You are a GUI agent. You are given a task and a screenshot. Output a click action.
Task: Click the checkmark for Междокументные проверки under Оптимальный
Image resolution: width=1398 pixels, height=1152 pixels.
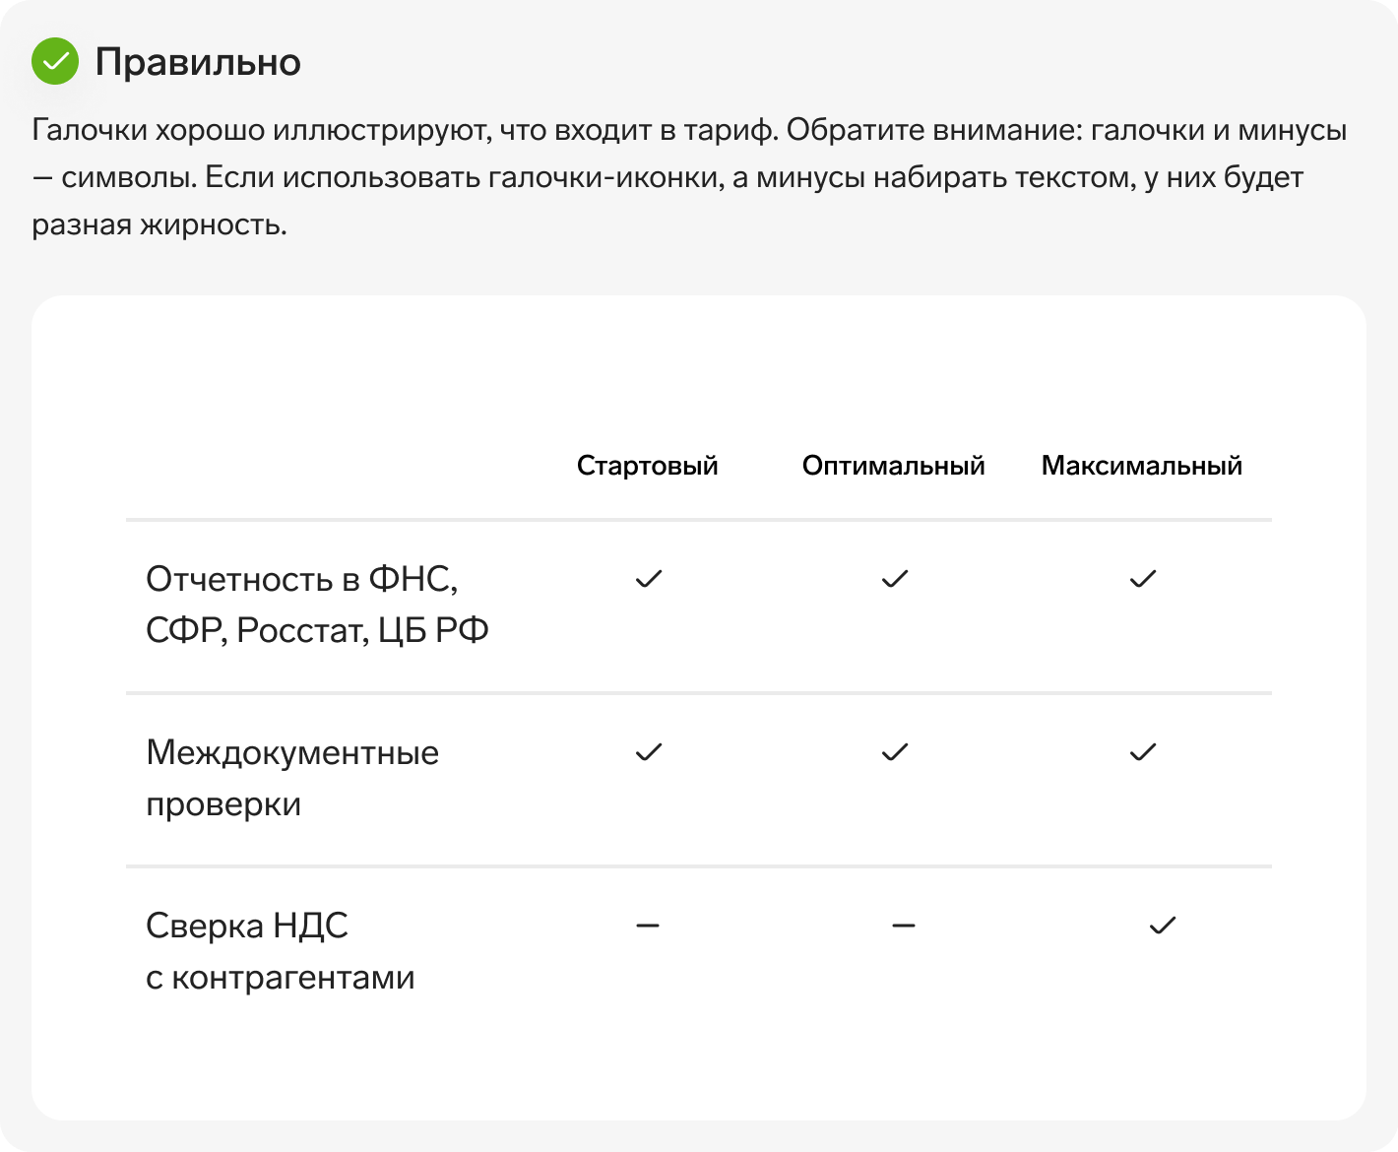(x=895, y=752)
